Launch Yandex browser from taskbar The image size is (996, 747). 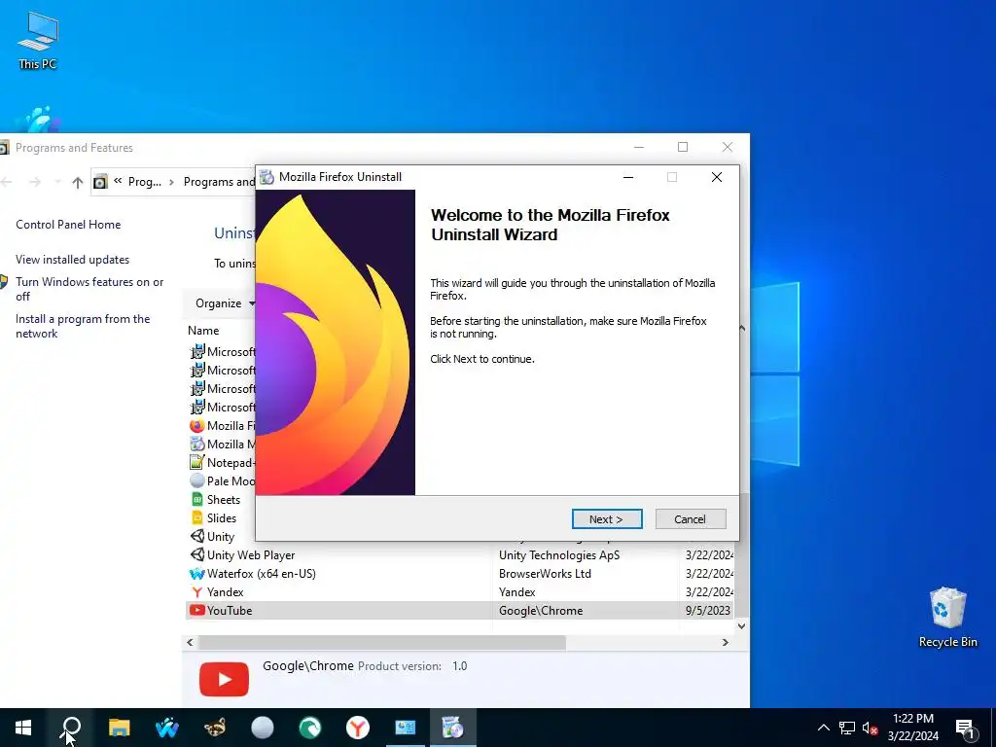358,728
